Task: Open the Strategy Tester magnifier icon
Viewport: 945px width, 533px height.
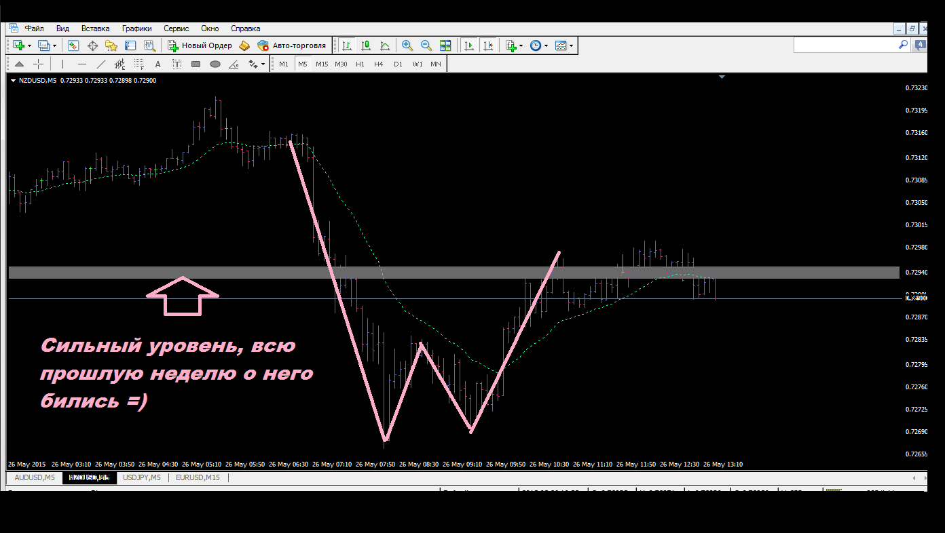Action: pos(149,45)
